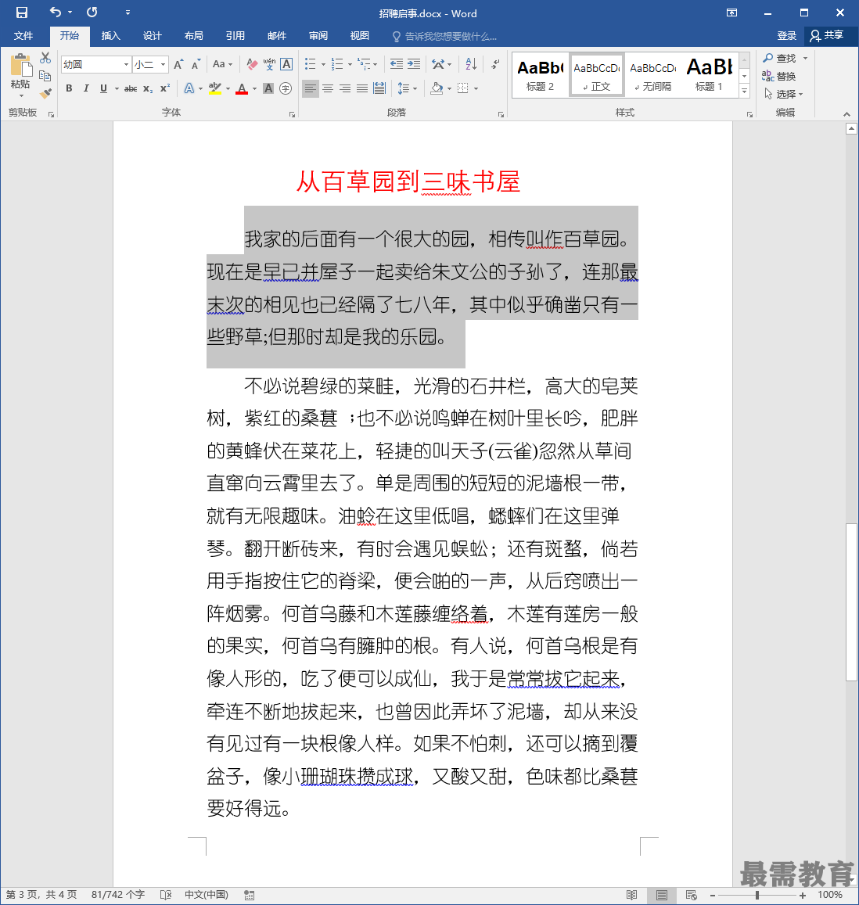The height and width of the screenshot is (905, 859).
Task: Toggle italic formatting
Action: pyautogui.click(x=86, y=88)
